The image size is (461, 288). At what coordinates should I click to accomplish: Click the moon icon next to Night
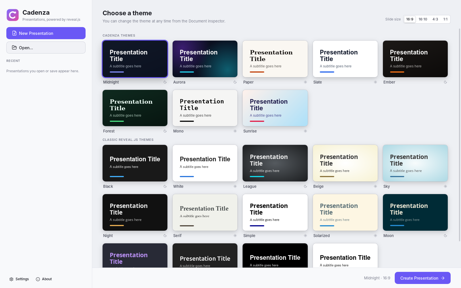pyautogui.click(x=165, y=236)
